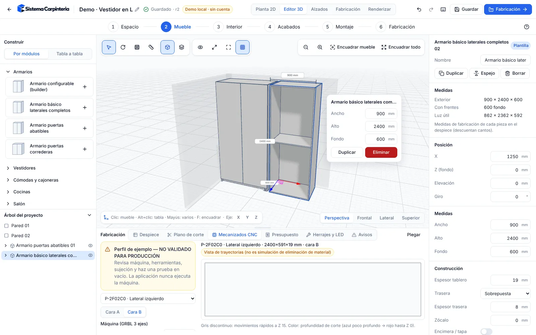Collapse the Armarios category
The image size is (536, 335).
[x=8, y=72]
